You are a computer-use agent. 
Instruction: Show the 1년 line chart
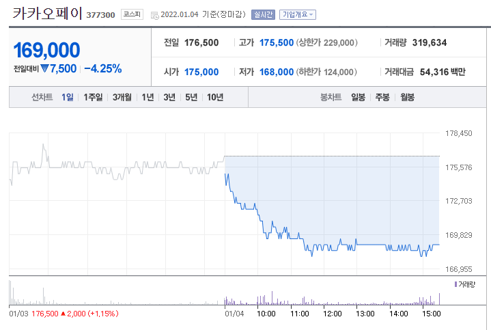pos(148,97)
